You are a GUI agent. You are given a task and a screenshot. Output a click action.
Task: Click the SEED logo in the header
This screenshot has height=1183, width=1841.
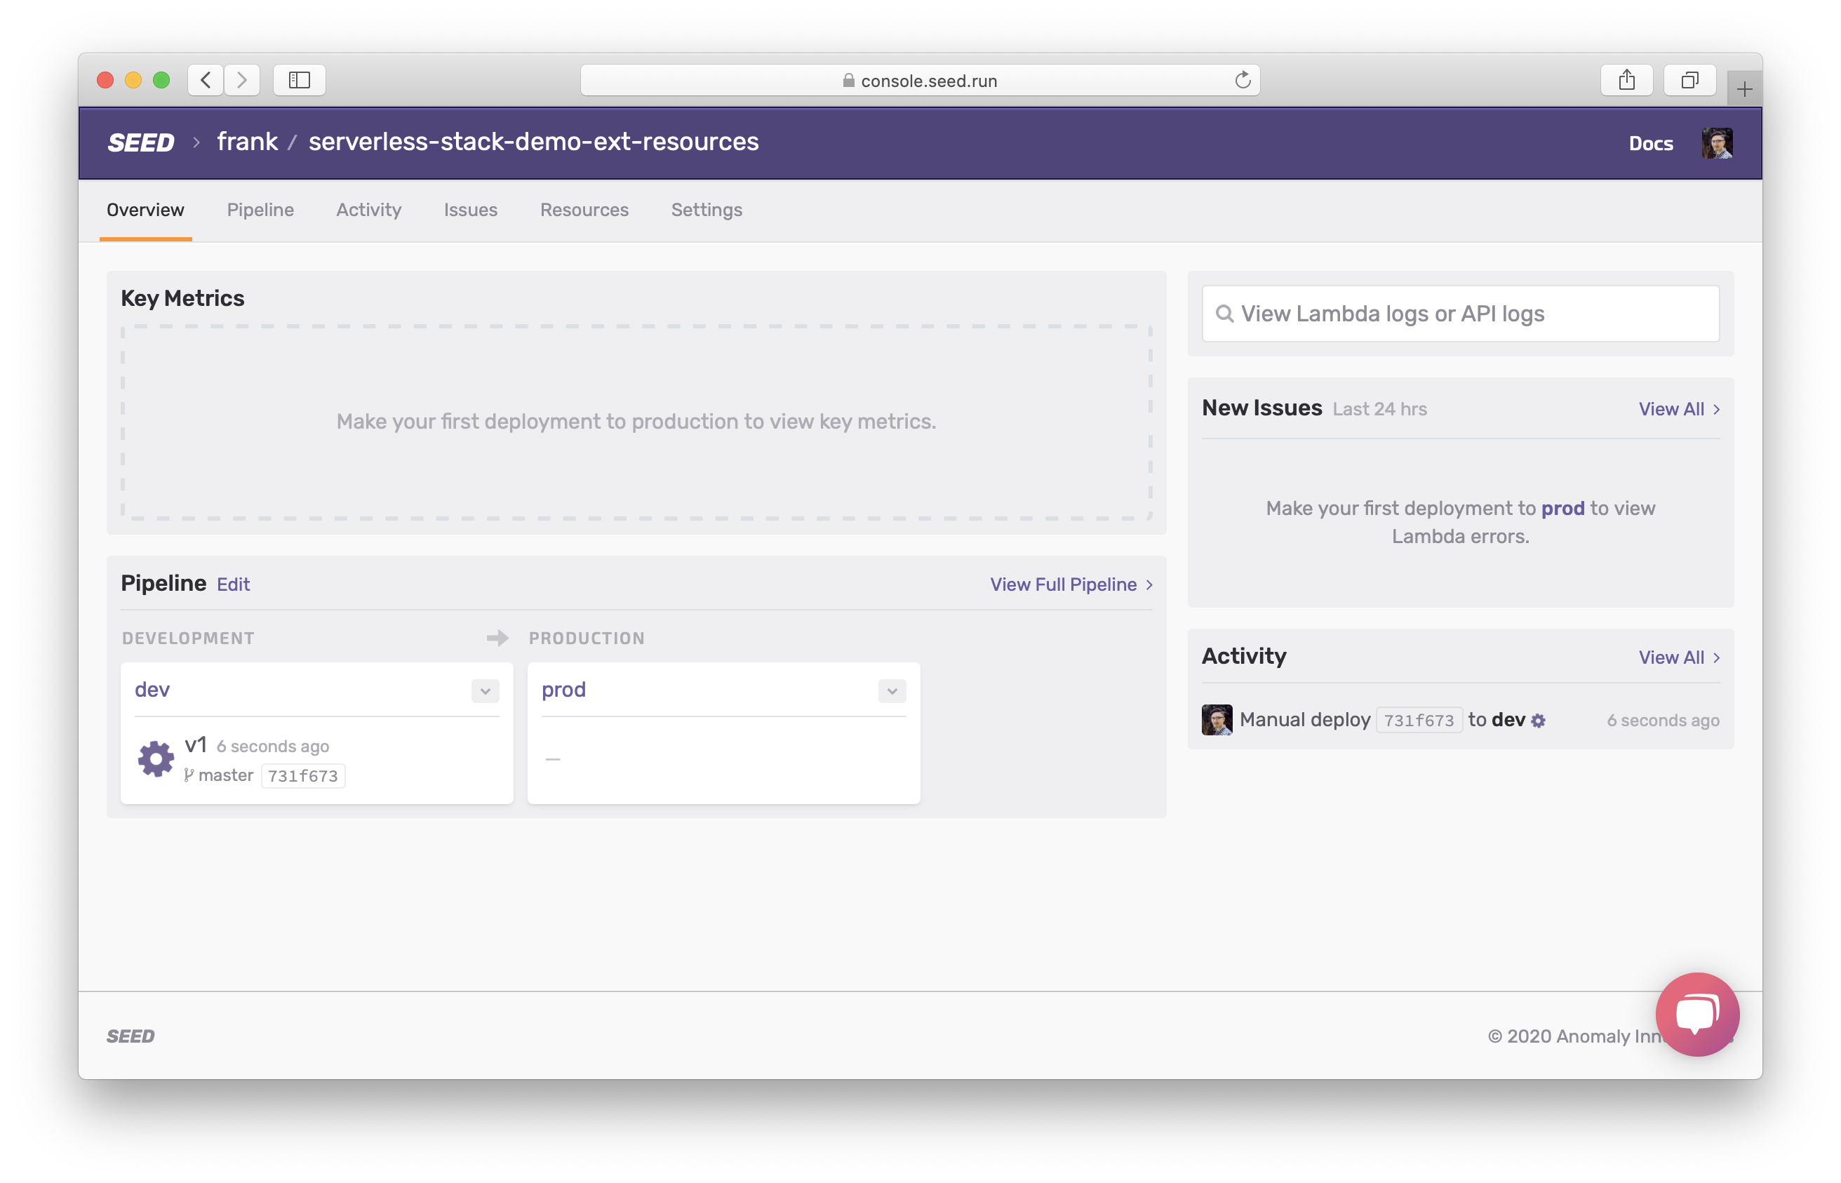click(140, 142)
